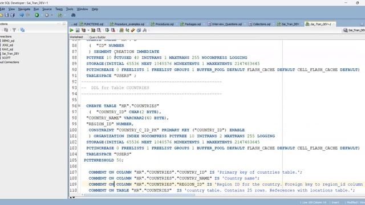Open the SQL Tuning Advisor icon
Viewport: 365px width, 205px height.
pos(99,30)
